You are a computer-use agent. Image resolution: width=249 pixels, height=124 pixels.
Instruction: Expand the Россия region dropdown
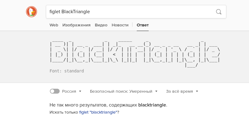pyautogui.click(x=72, y=91)
